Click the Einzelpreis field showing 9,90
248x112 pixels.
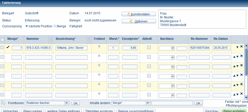tap(130, 48)
